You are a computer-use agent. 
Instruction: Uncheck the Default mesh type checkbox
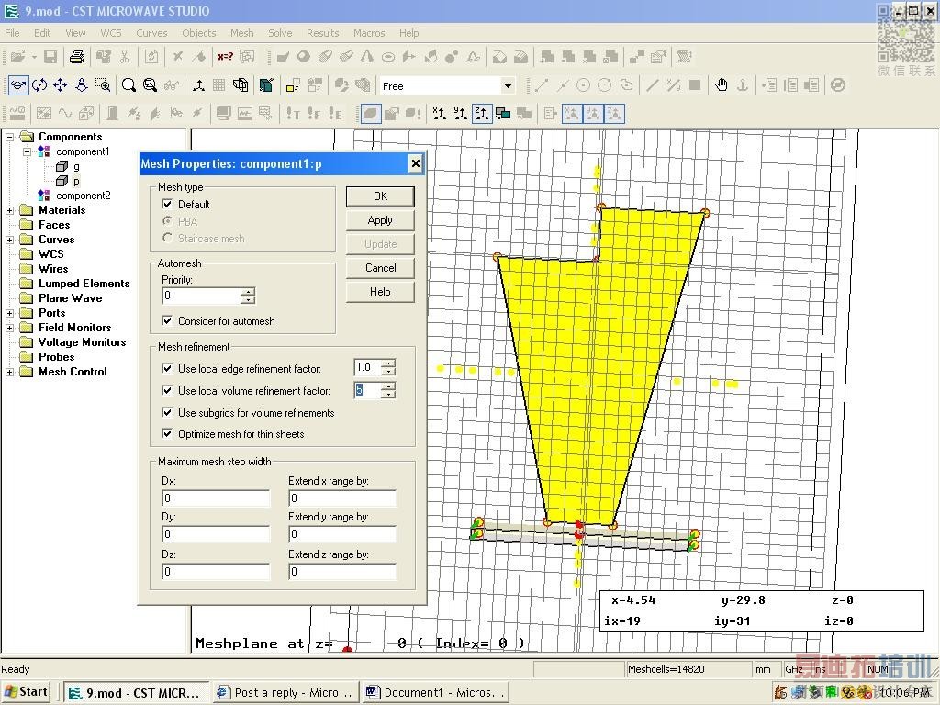point(167,205)
